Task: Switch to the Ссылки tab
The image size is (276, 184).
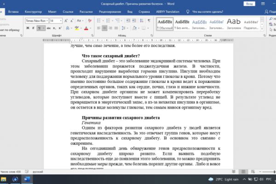Action: [68, 12]
